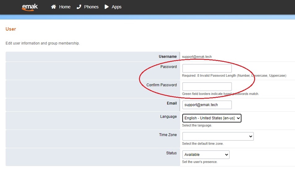295x180 pixels.
Task: Select the Home house icon
Action: [53, 6]
